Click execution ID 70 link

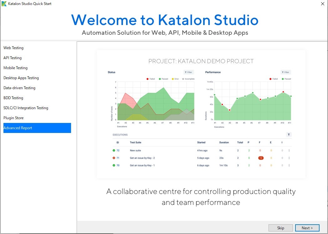pos(118,165)
